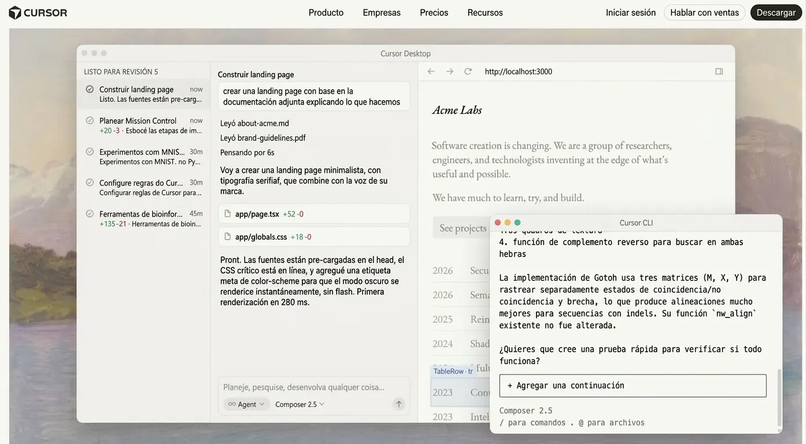Click the check circle for Construir landing page
The image size is (806, 444).
point(90,89)
